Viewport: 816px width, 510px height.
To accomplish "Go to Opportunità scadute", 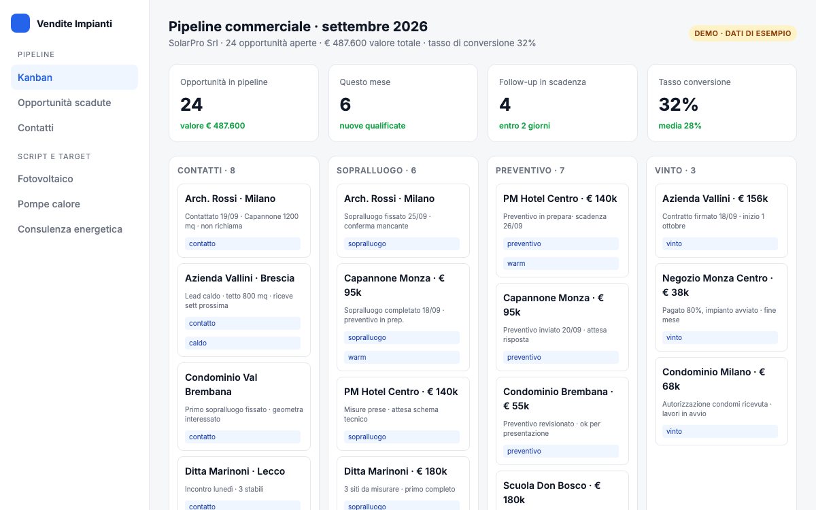I will point(74,103).
